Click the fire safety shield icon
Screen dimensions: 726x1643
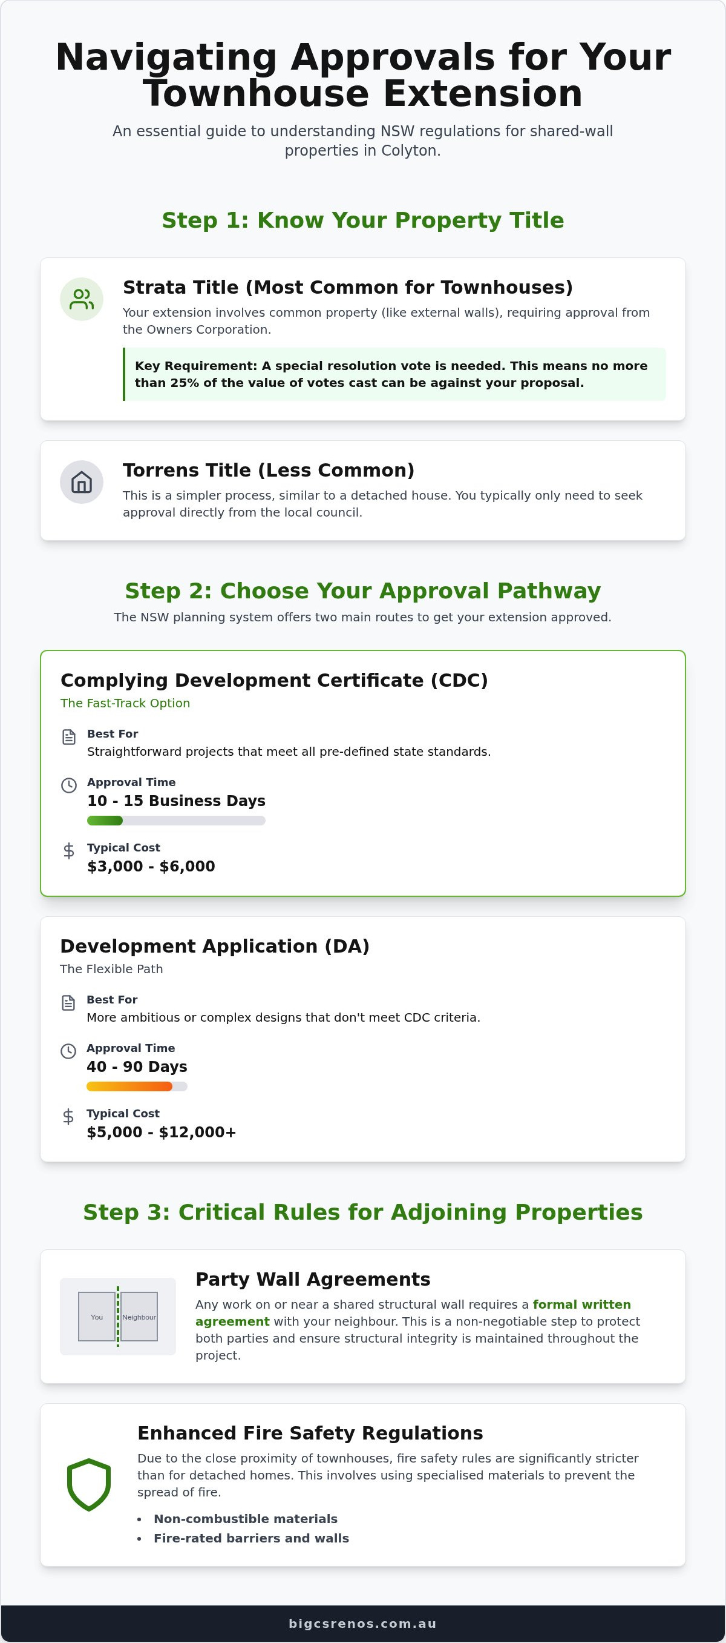pos(88,1484)
